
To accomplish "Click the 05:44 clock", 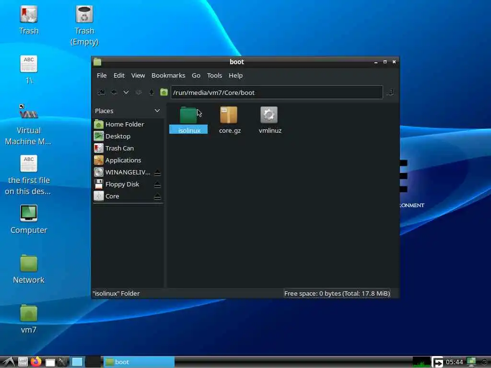I will click(455, 362).
